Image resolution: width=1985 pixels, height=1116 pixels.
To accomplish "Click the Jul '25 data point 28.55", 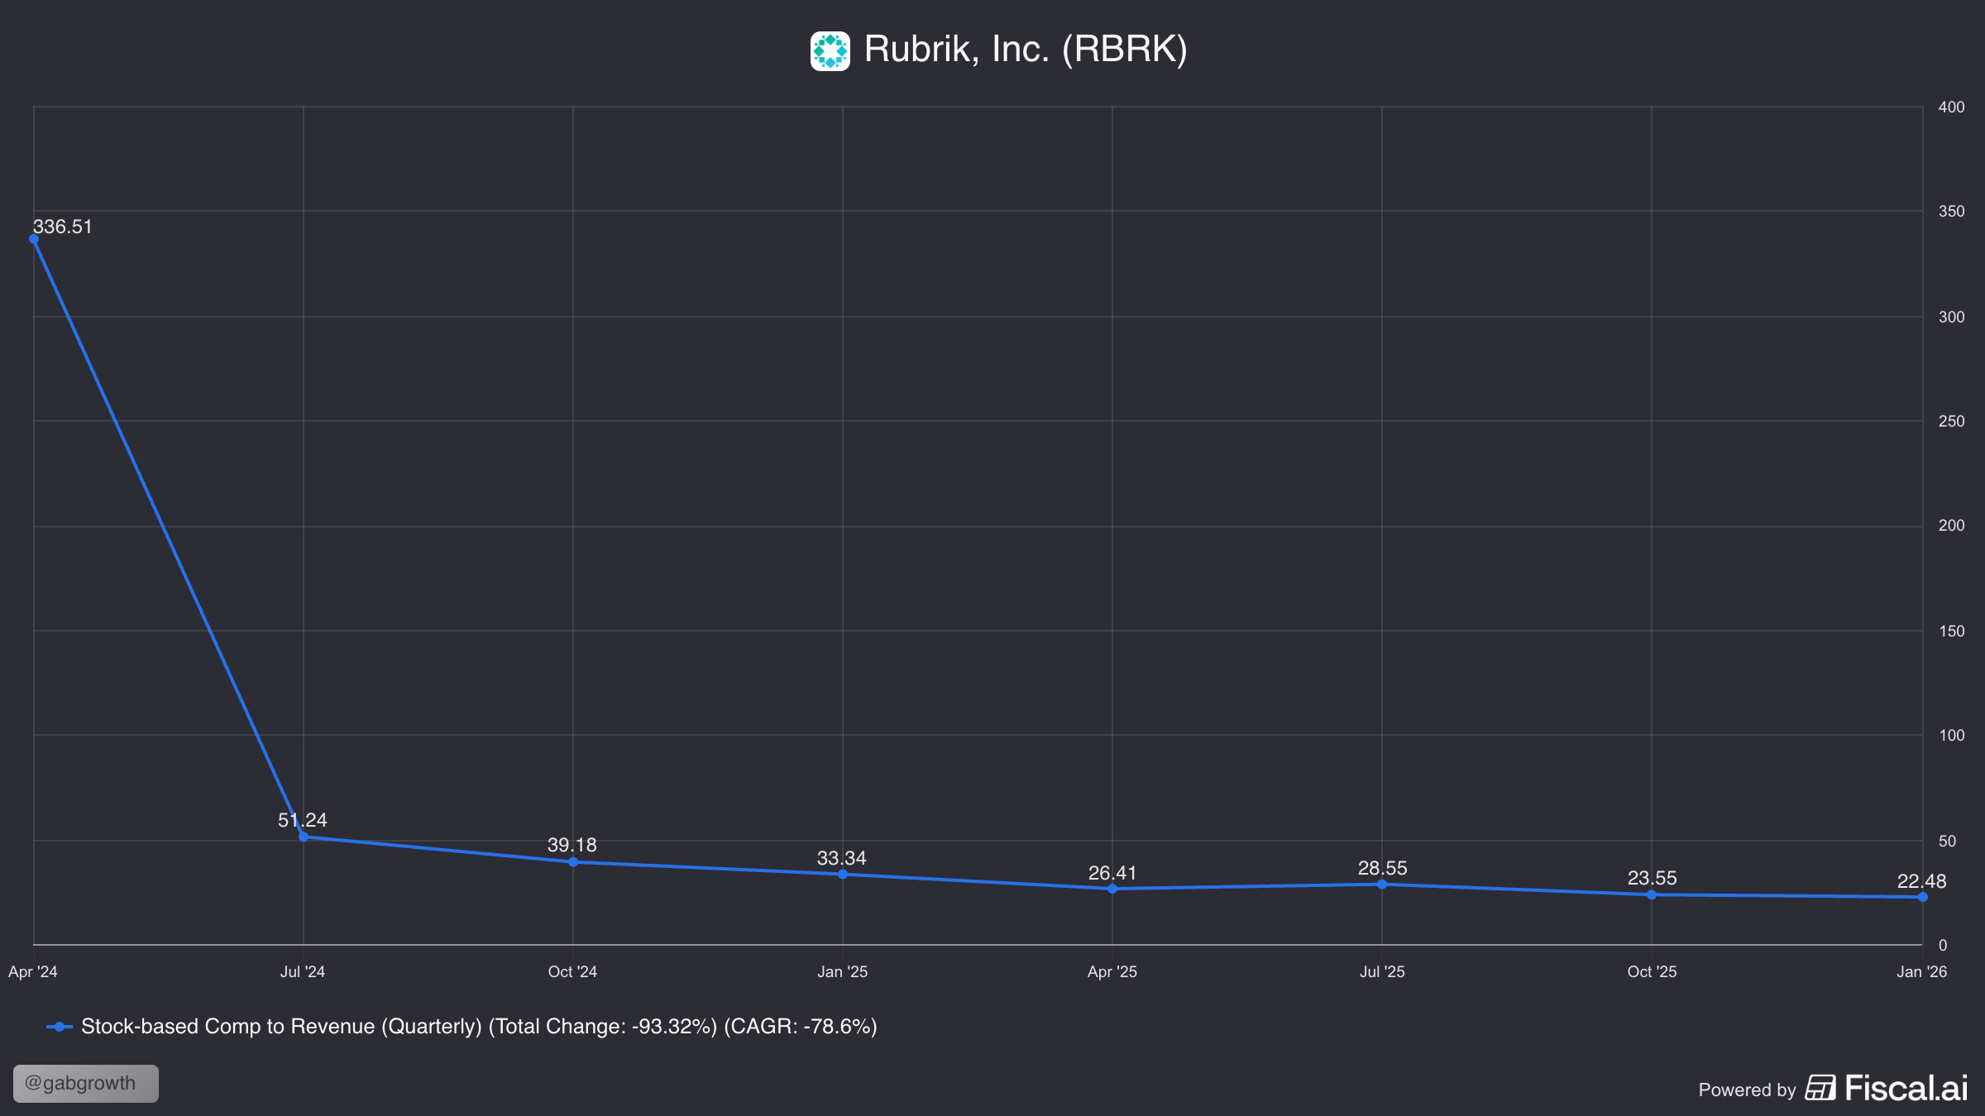I will pos(1382,885).
